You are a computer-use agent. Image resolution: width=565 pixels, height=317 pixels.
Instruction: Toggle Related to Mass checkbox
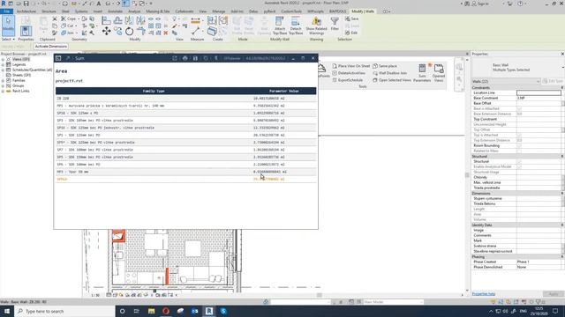[519, 151]
